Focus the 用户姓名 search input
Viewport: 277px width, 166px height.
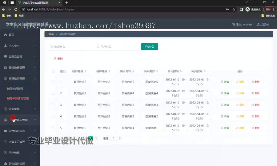click(x=117, y=46)
